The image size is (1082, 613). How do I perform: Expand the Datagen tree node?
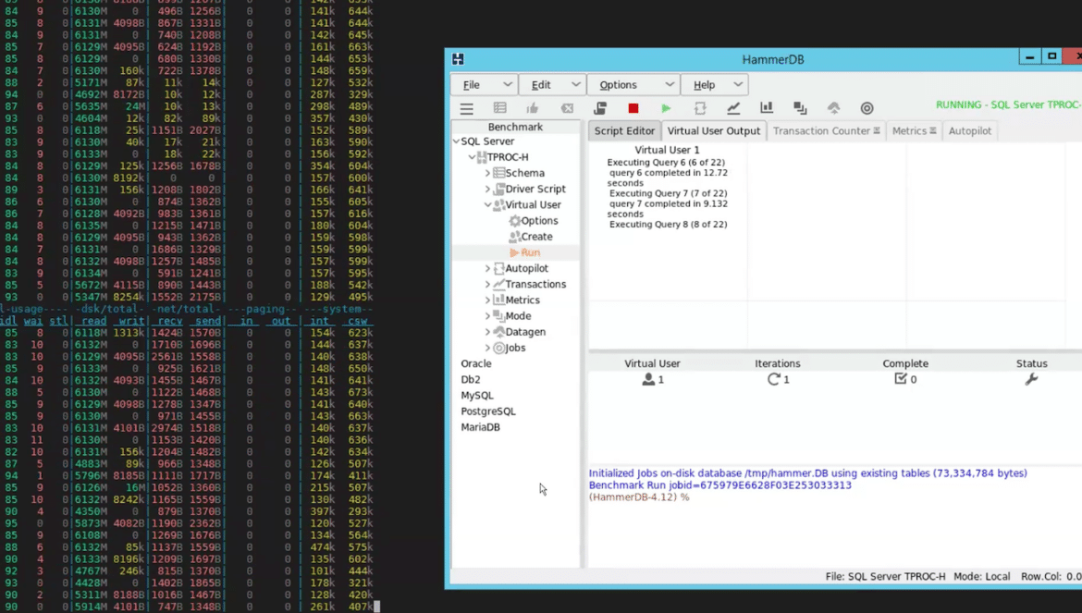pyautogui.click(x=488, y=332)
